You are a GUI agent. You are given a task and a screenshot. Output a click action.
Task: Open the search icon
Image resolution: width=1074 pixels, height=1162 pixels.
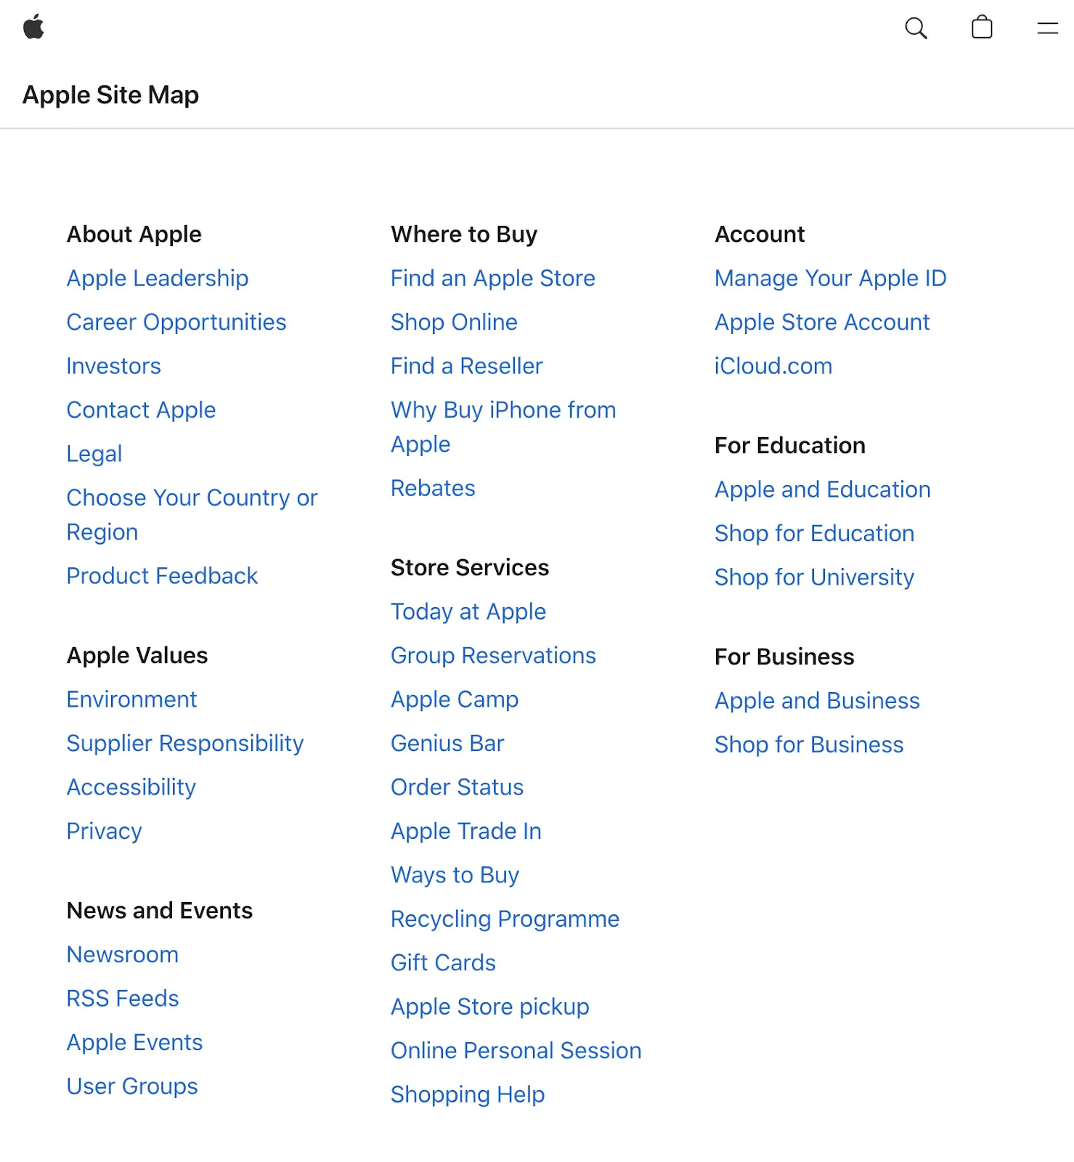(916, 28)
